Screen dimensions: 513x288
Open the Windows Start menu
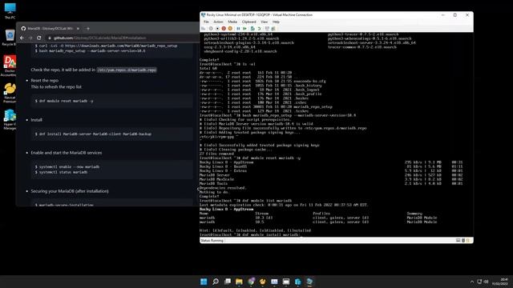coord(204,282)
